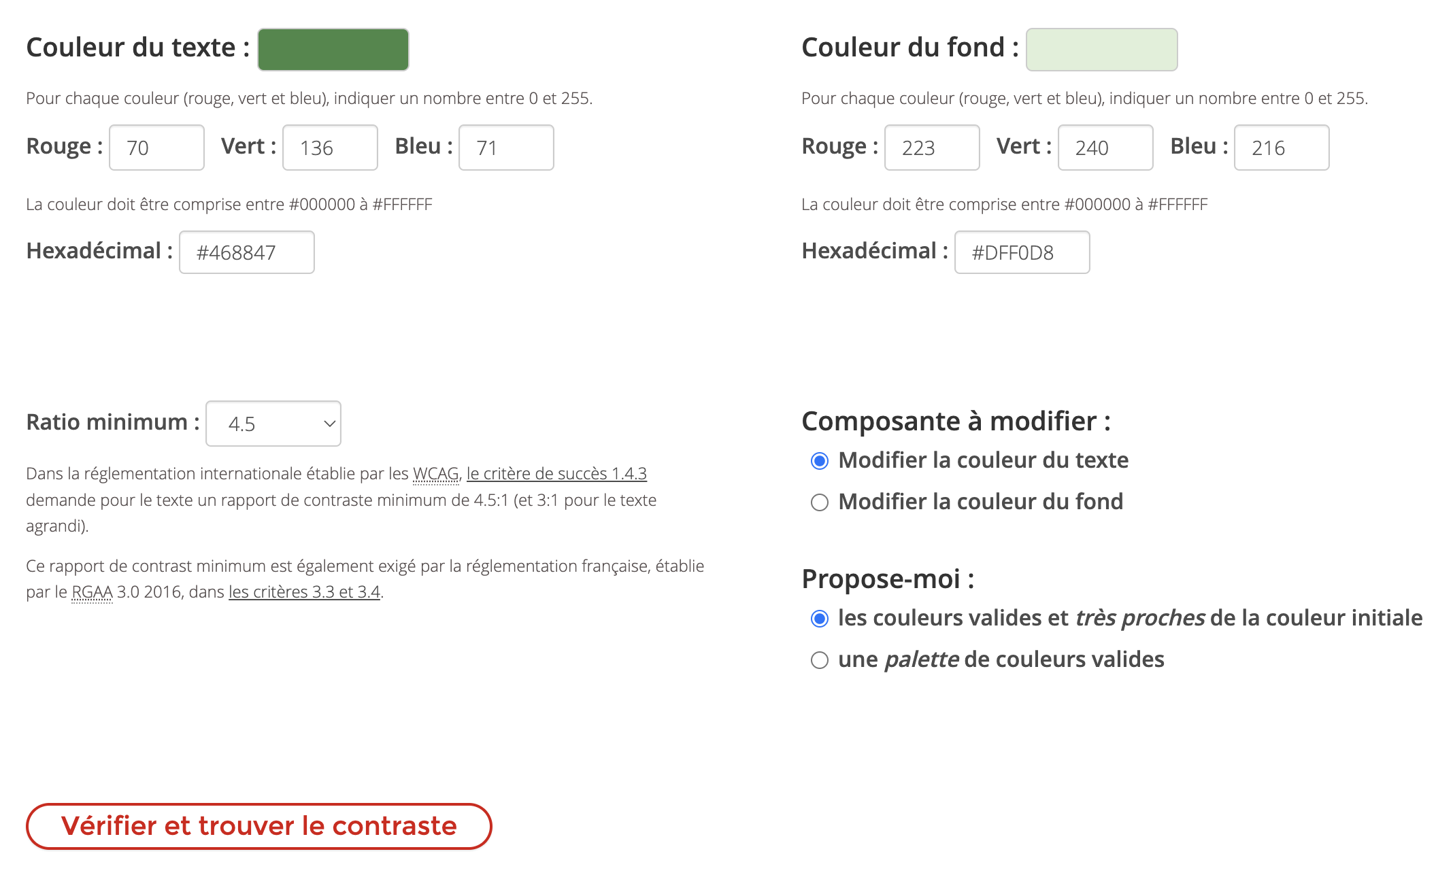Screen dimensions: 1453x892
Task: Click the RGAA abbreviation
Action: tap(92, 592)
